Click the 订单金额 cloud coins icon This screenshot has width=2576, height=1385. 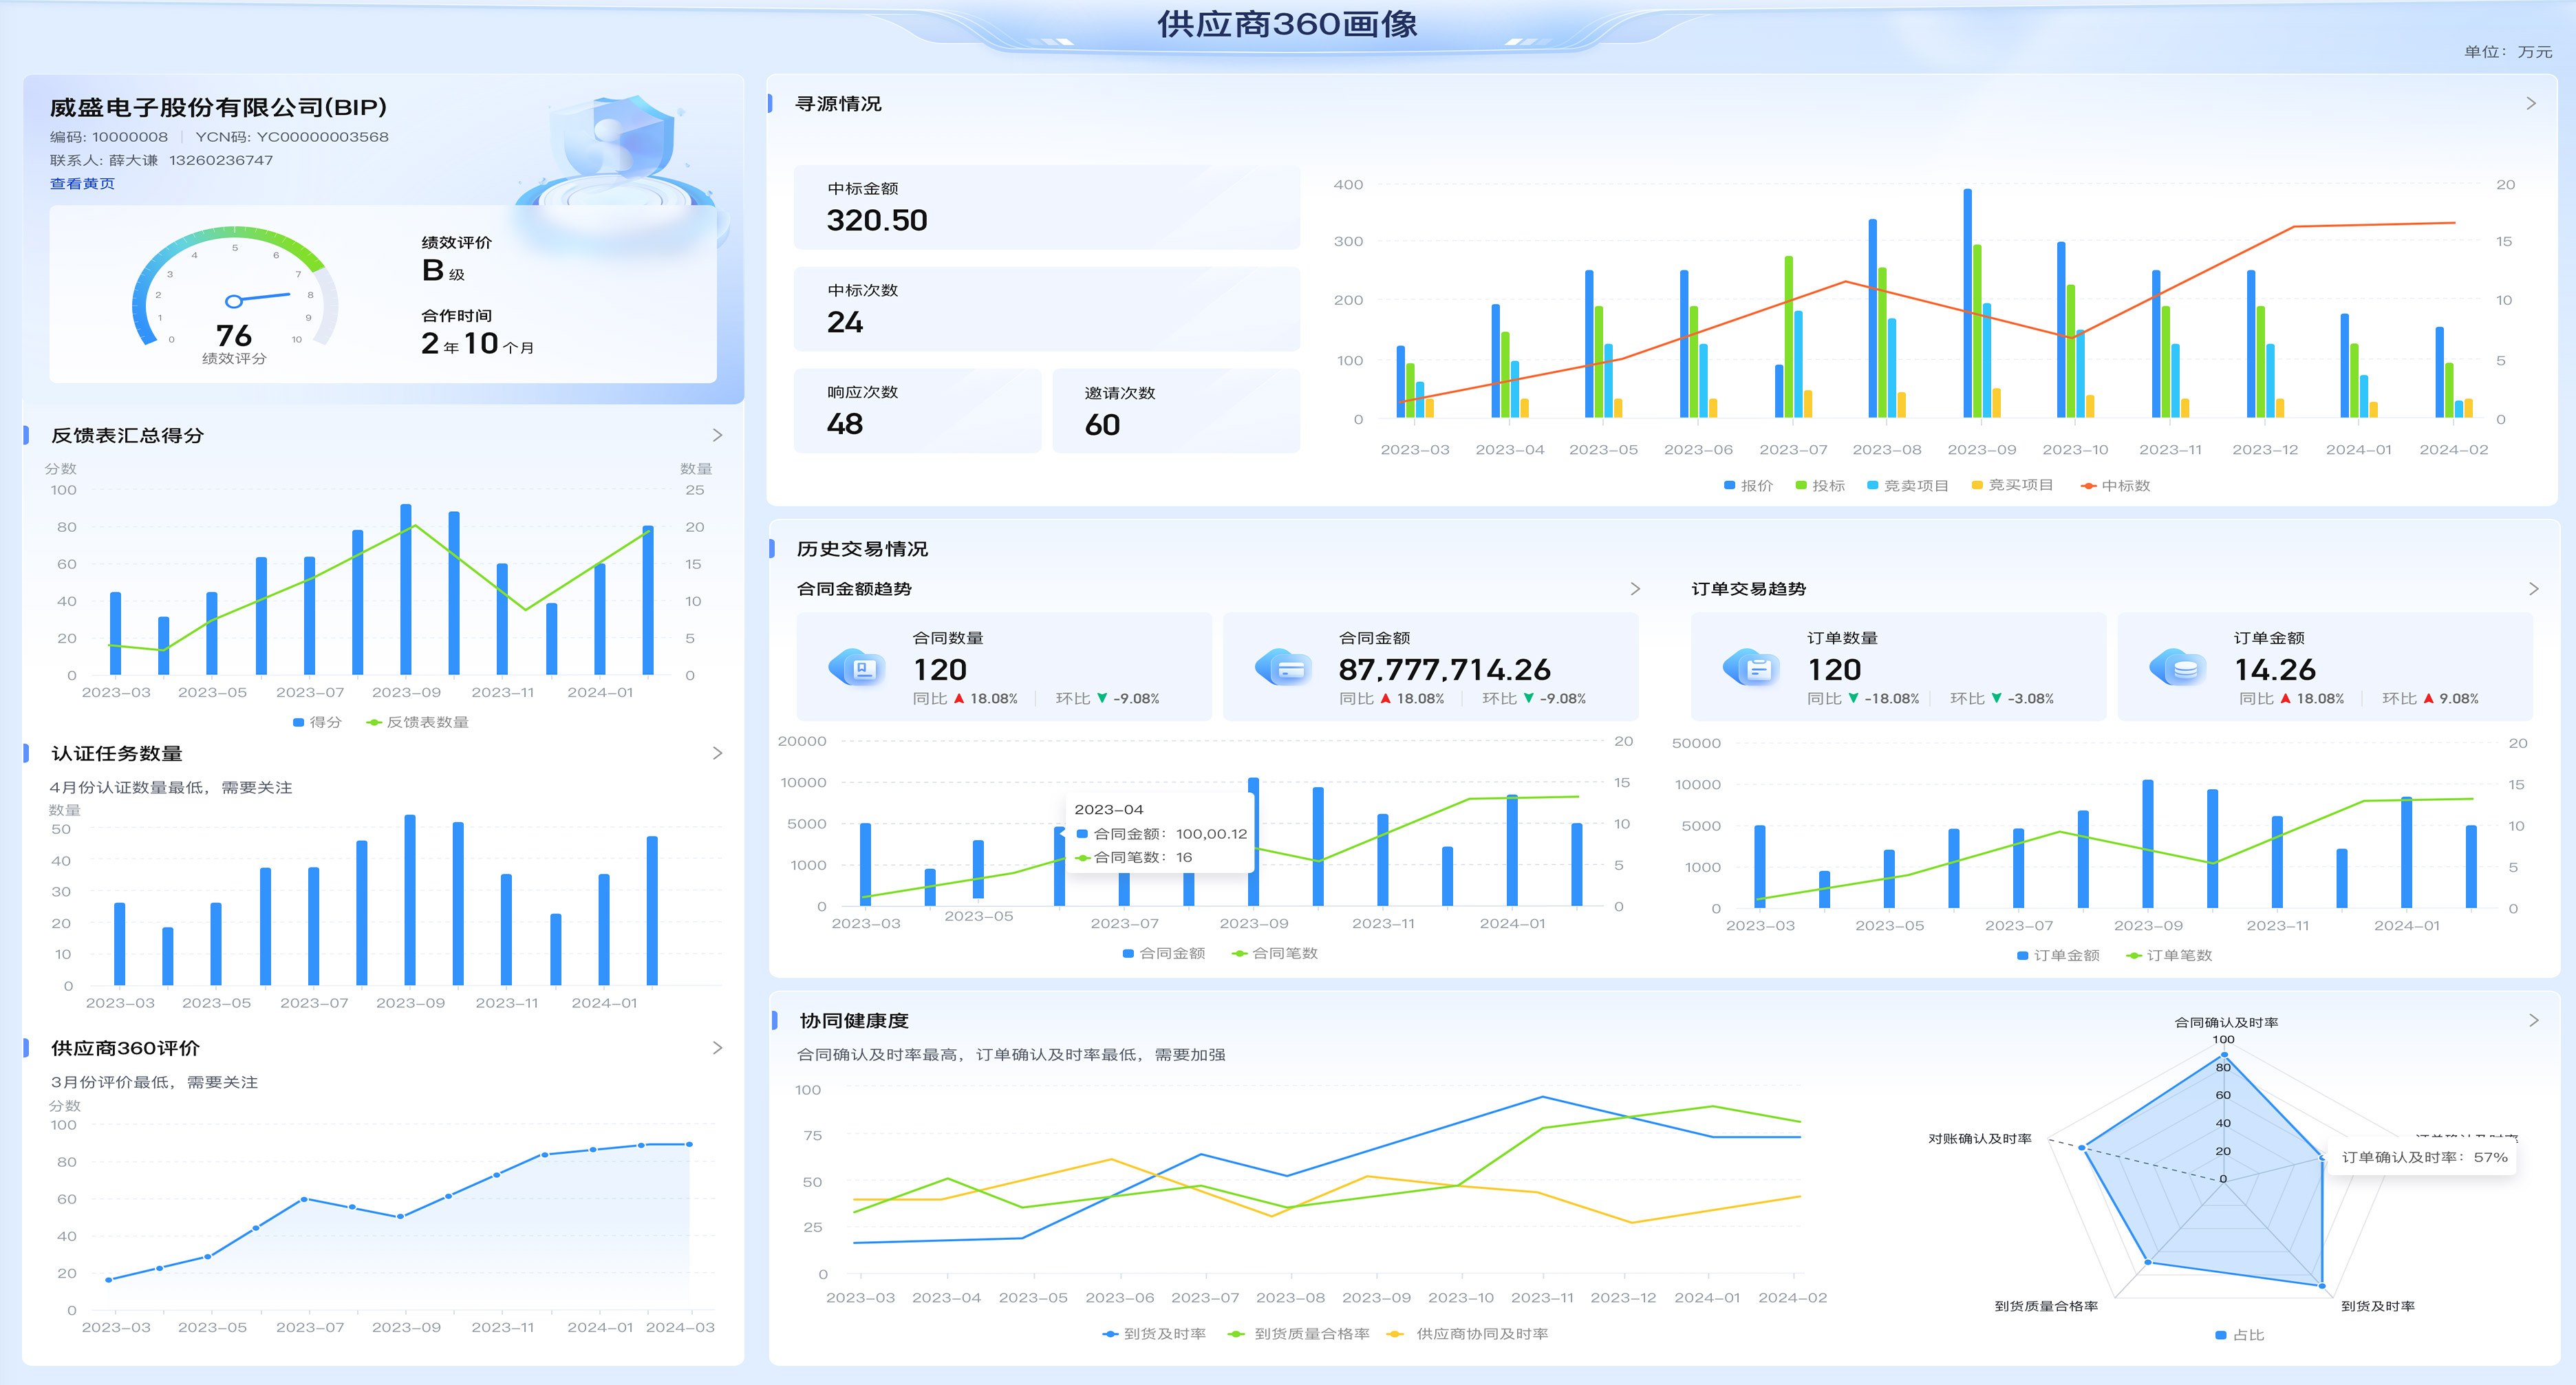tap(2177, 668)
